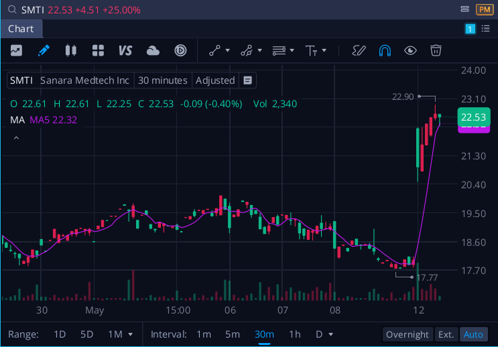Click the freehand brush drawing icon

coord(359,50)
